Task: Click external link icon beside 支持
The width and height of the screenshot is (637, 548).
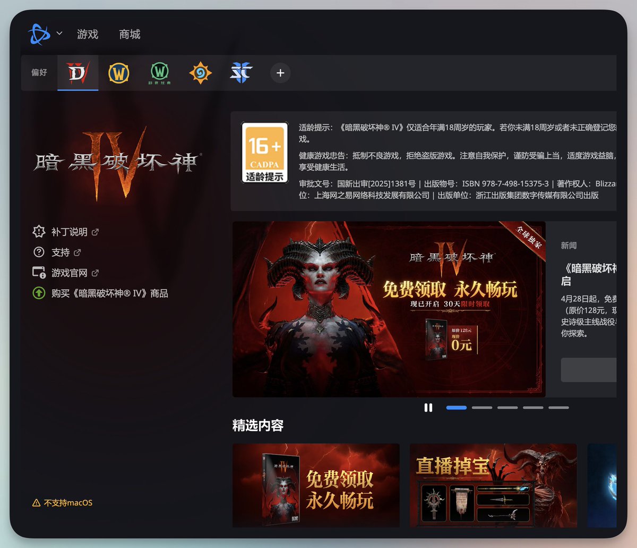Action: click(x=78, y=252)
